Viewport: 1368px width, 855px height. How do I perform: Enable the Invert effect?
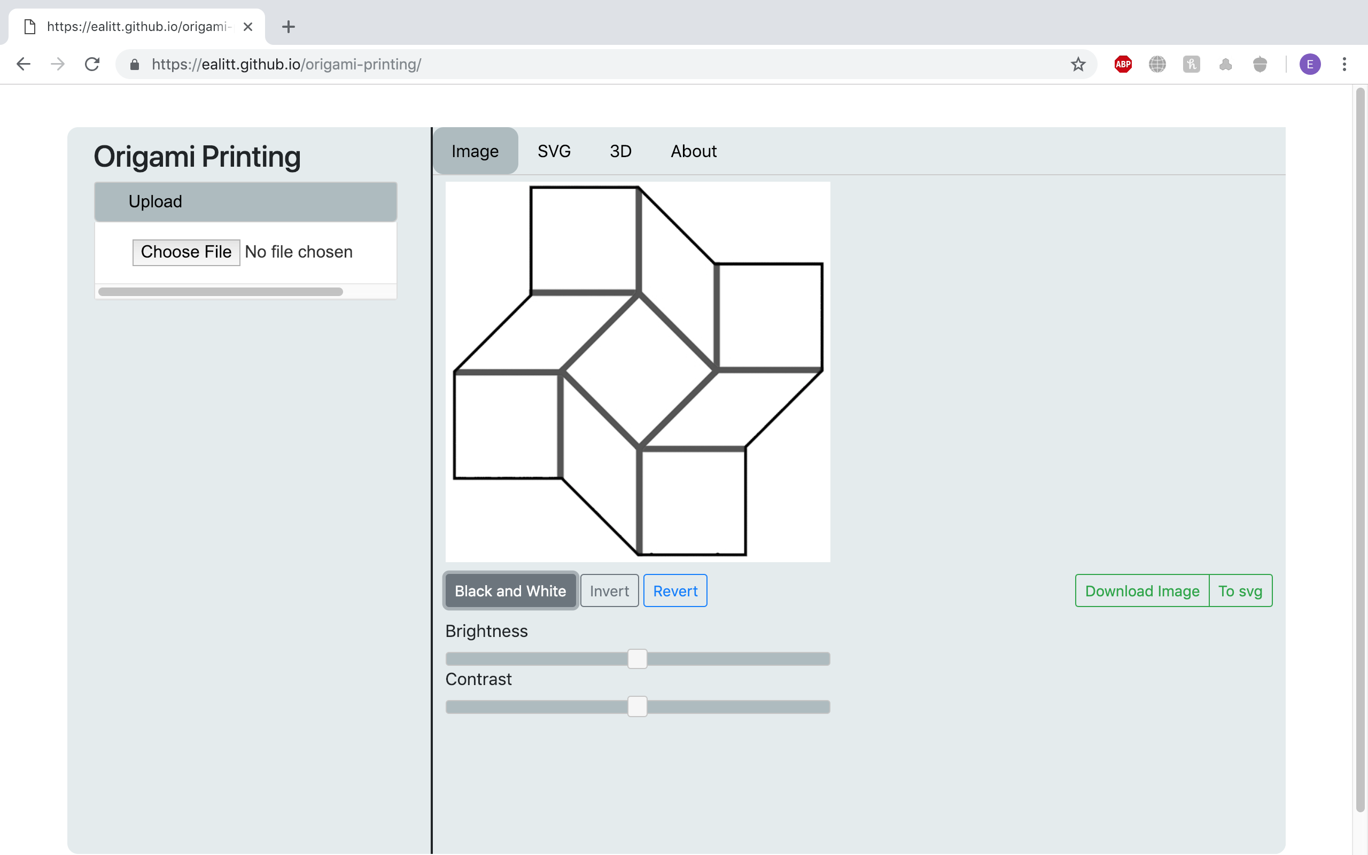click(609, 590)
